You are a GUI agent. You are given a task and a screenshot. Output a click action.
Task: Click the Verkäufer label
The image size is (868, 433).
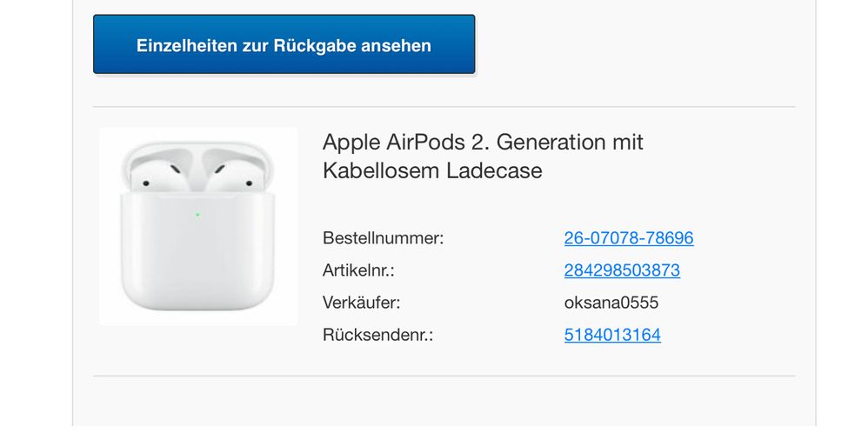(x=362, y=303)
